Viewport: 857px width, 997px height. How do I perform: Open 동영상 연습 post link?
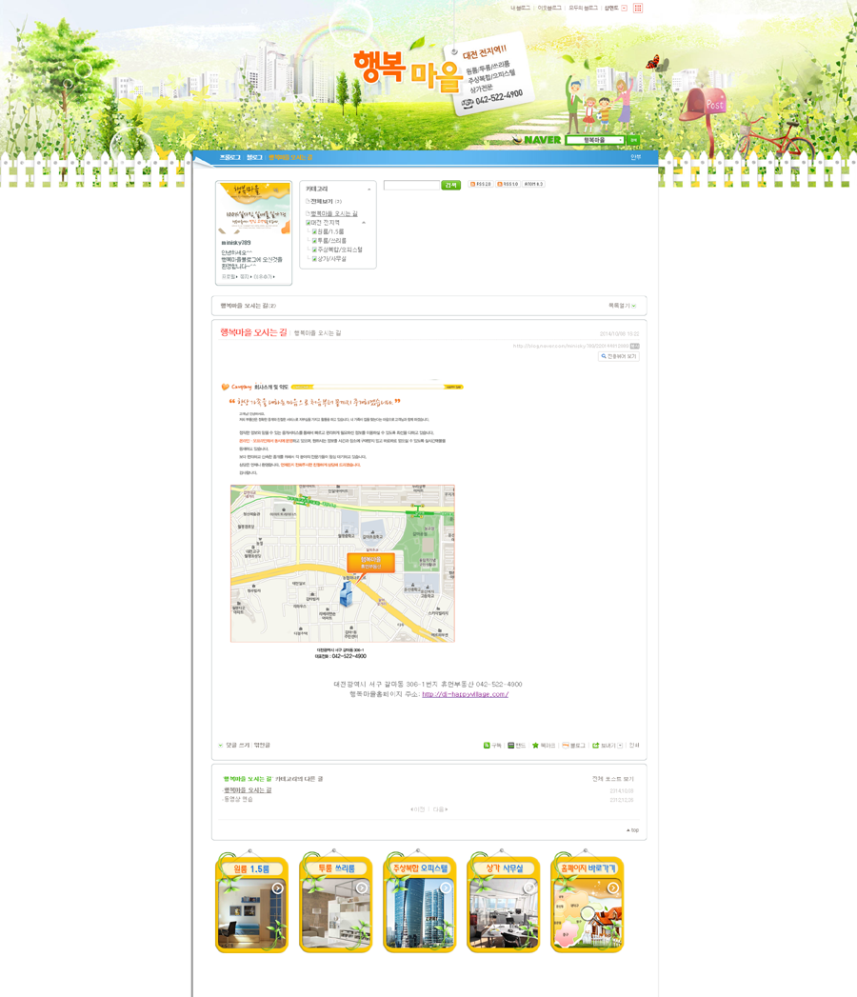(238, 799)
